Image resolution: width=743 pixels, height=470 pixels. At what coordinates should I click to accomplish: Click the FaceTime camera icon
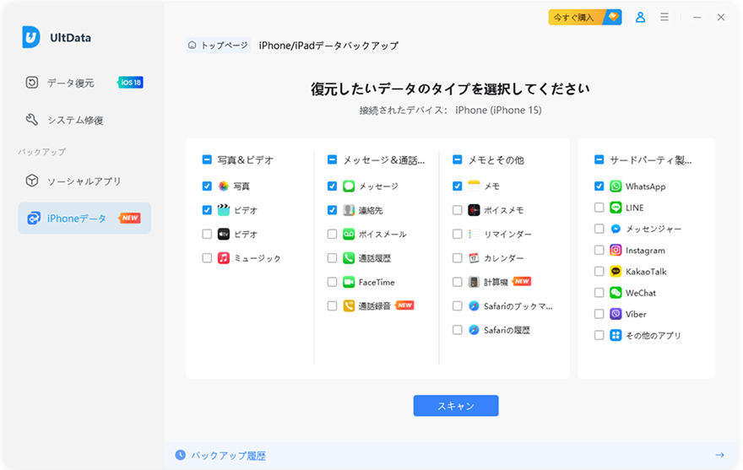click(x=349, y=282)
